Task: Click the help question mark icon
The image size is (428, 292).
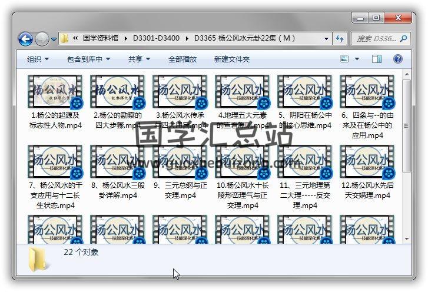Action: (397, 59)
